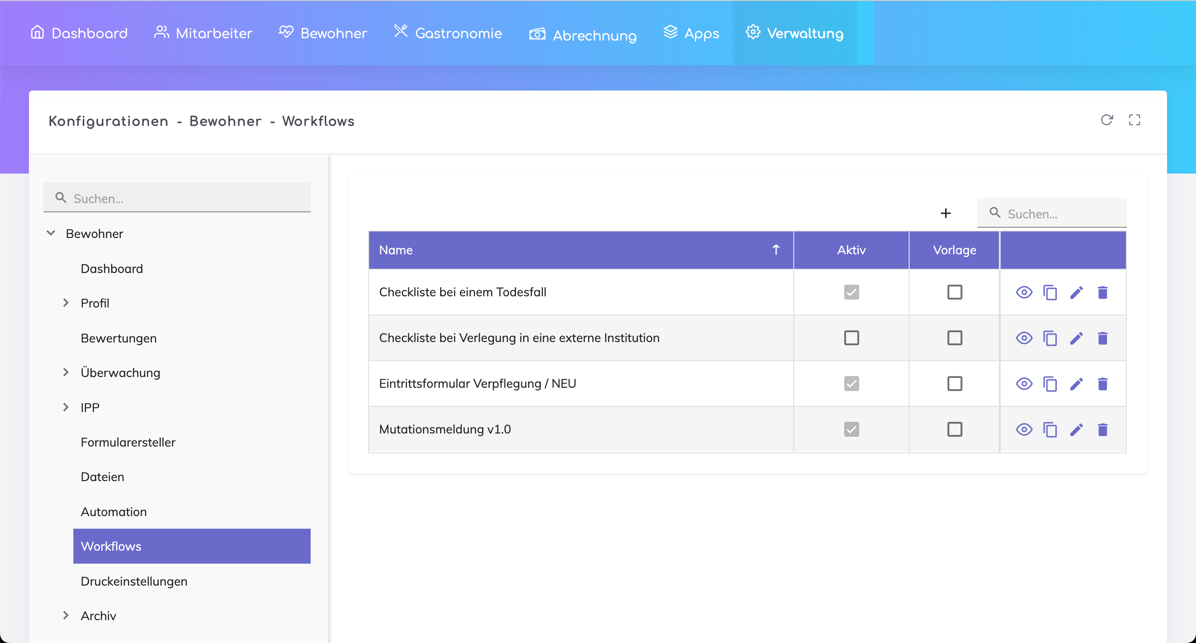Expand the Profil tree item
This screenshot has width=1196, height=643.
point(66,303)
